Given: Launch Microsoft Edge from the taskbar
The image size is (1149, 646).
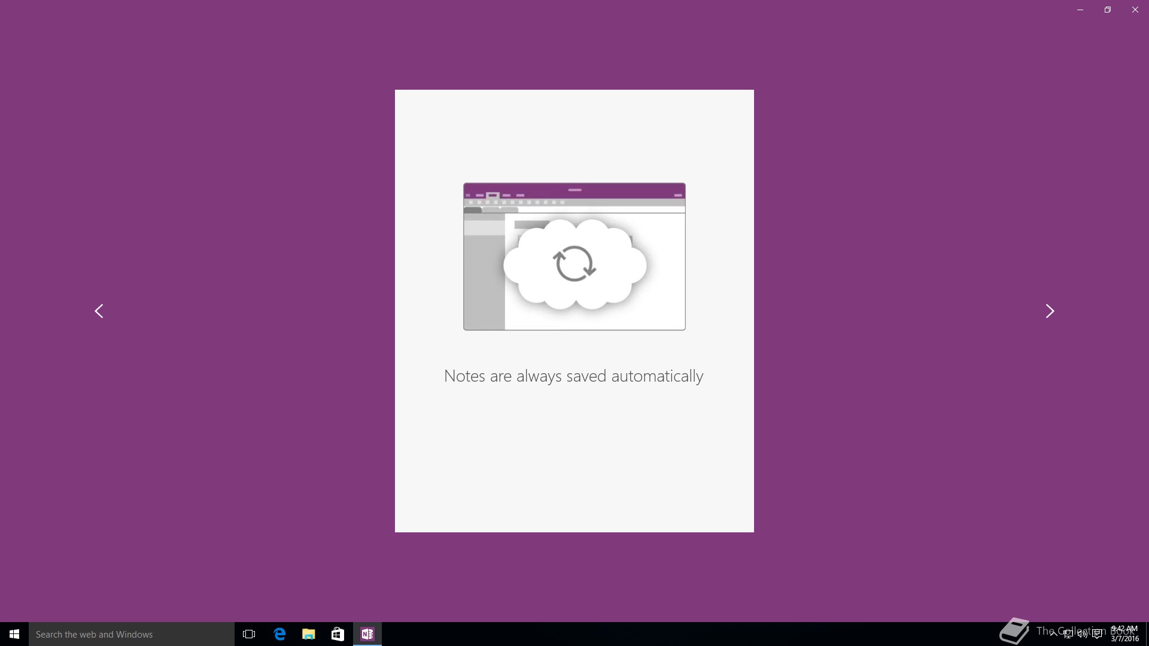Looking at the screenshot, I should (x=279, y=634).
